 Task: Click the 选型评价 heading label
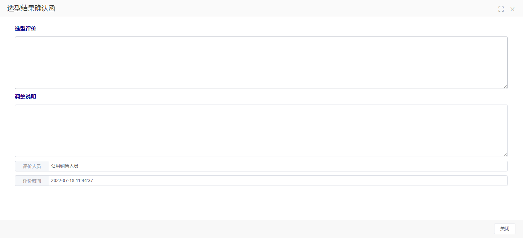pos(26,29)
